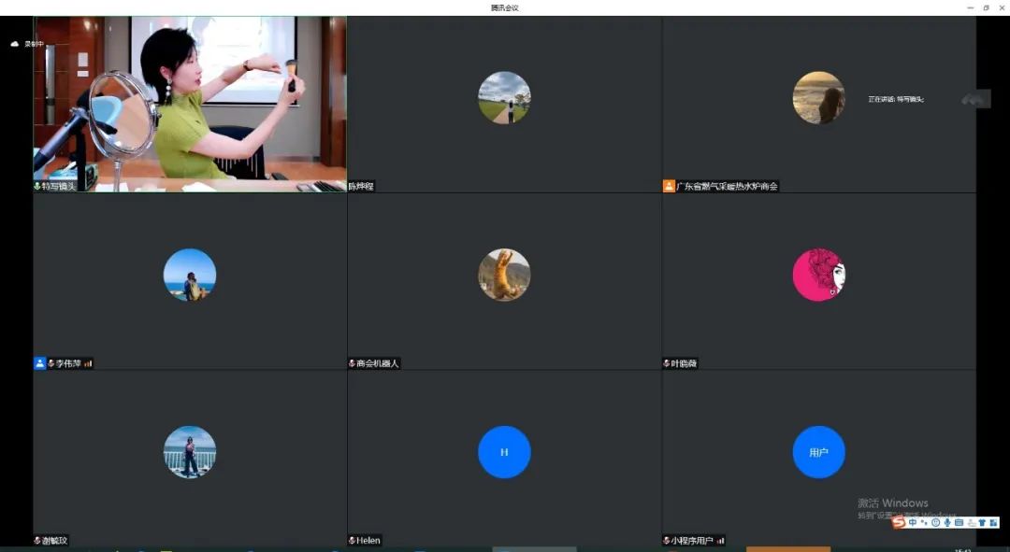Click the Sogou voice input microphone

[947, 522]
